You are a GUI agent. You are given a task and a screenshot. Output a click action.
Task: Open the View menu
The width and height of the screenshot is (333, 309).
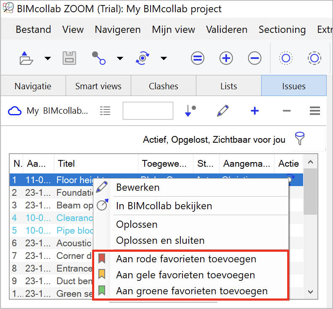73,29
